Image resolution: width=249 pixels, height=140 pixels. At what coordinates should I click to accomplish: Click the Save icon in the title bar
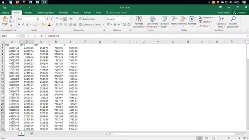coord(5,7)
